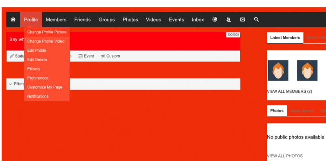
Task: Open the envelope messages icon
Action: coord(242,20)
